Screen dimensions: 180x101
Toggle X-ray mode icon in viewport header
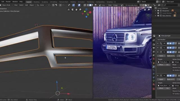point(85,5)
